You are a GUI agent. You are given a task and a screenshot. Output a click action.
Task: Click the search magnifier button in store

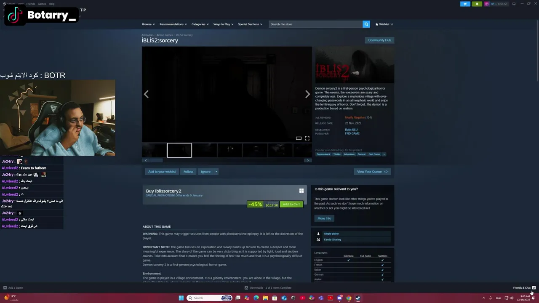click(366, 24)
